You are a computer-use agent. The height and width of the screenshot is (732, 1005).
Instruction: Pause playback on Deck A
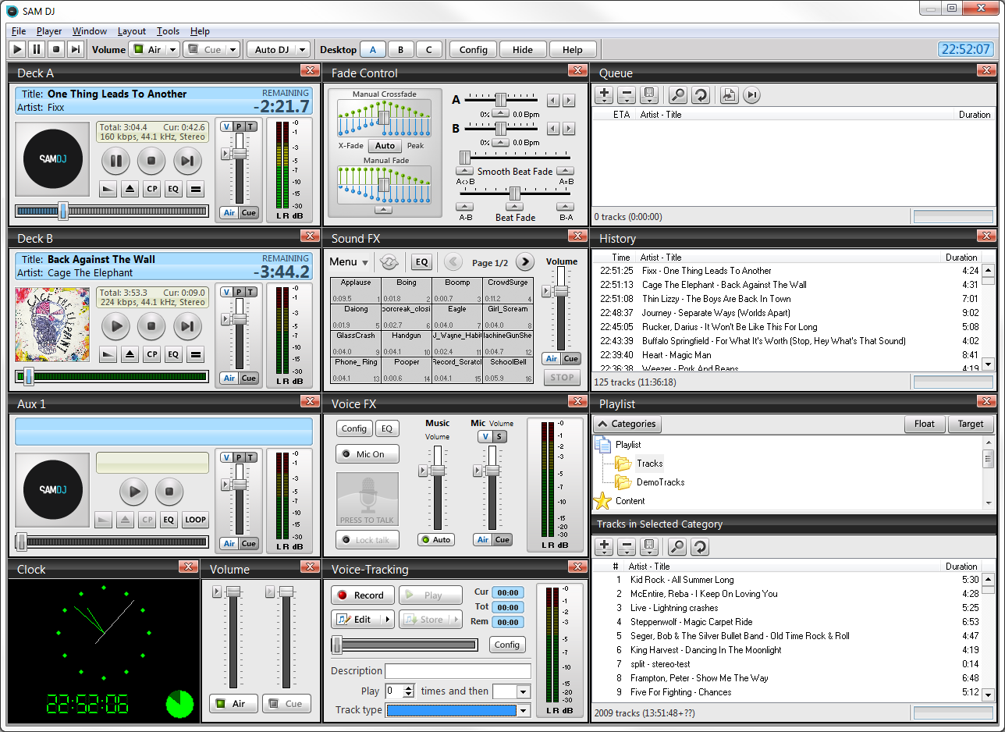click(x=116, y=162)
